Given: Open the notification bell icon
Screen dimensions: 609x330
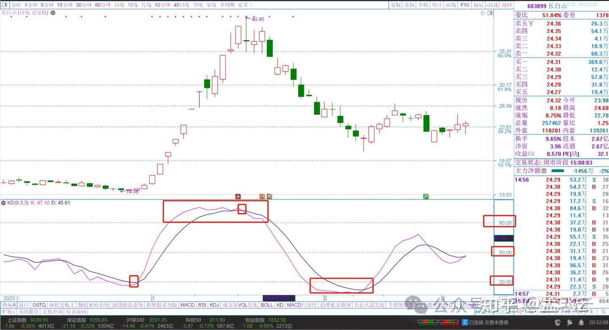Looking at the screenshot, I should pos(581,323).
